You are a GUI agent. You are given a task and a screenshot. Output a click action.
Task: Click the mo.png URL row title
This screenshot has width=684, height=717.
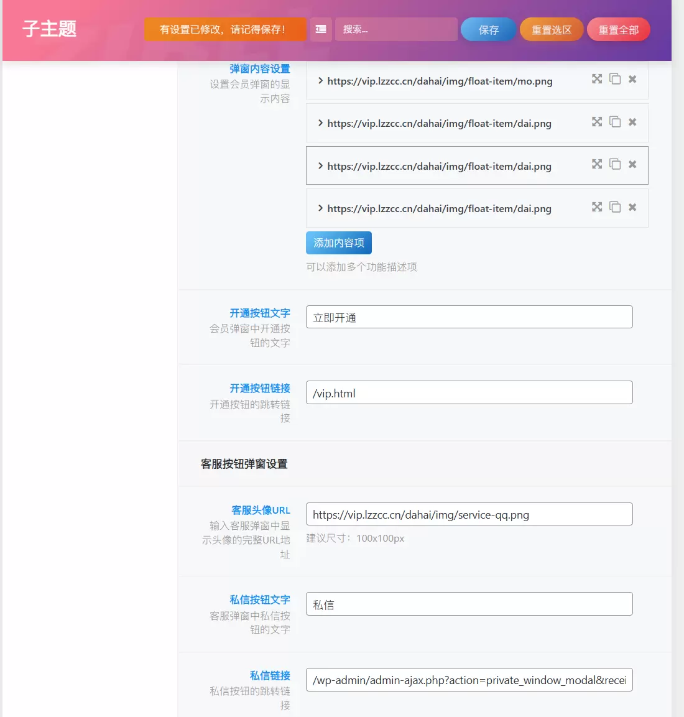(x=440, y=81)
